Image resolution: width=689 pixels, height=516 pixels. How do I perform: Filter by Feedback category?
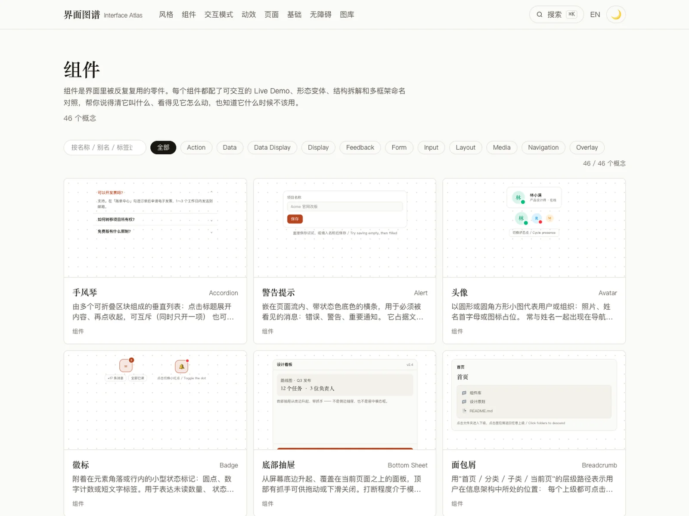point(360,147)
